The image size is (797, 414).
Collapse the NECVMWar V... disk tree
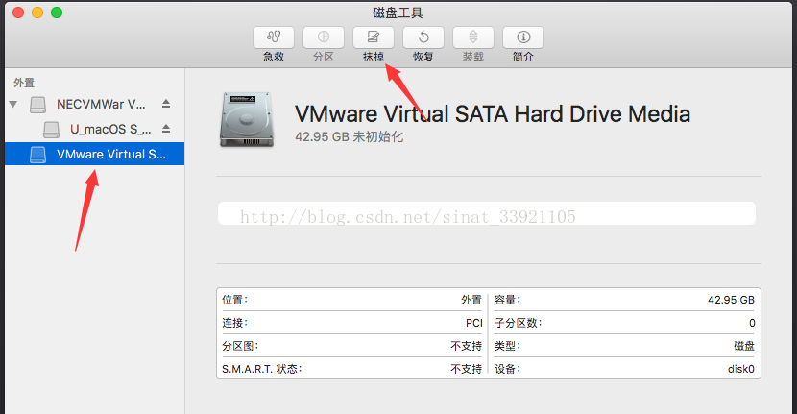(13, 105)
